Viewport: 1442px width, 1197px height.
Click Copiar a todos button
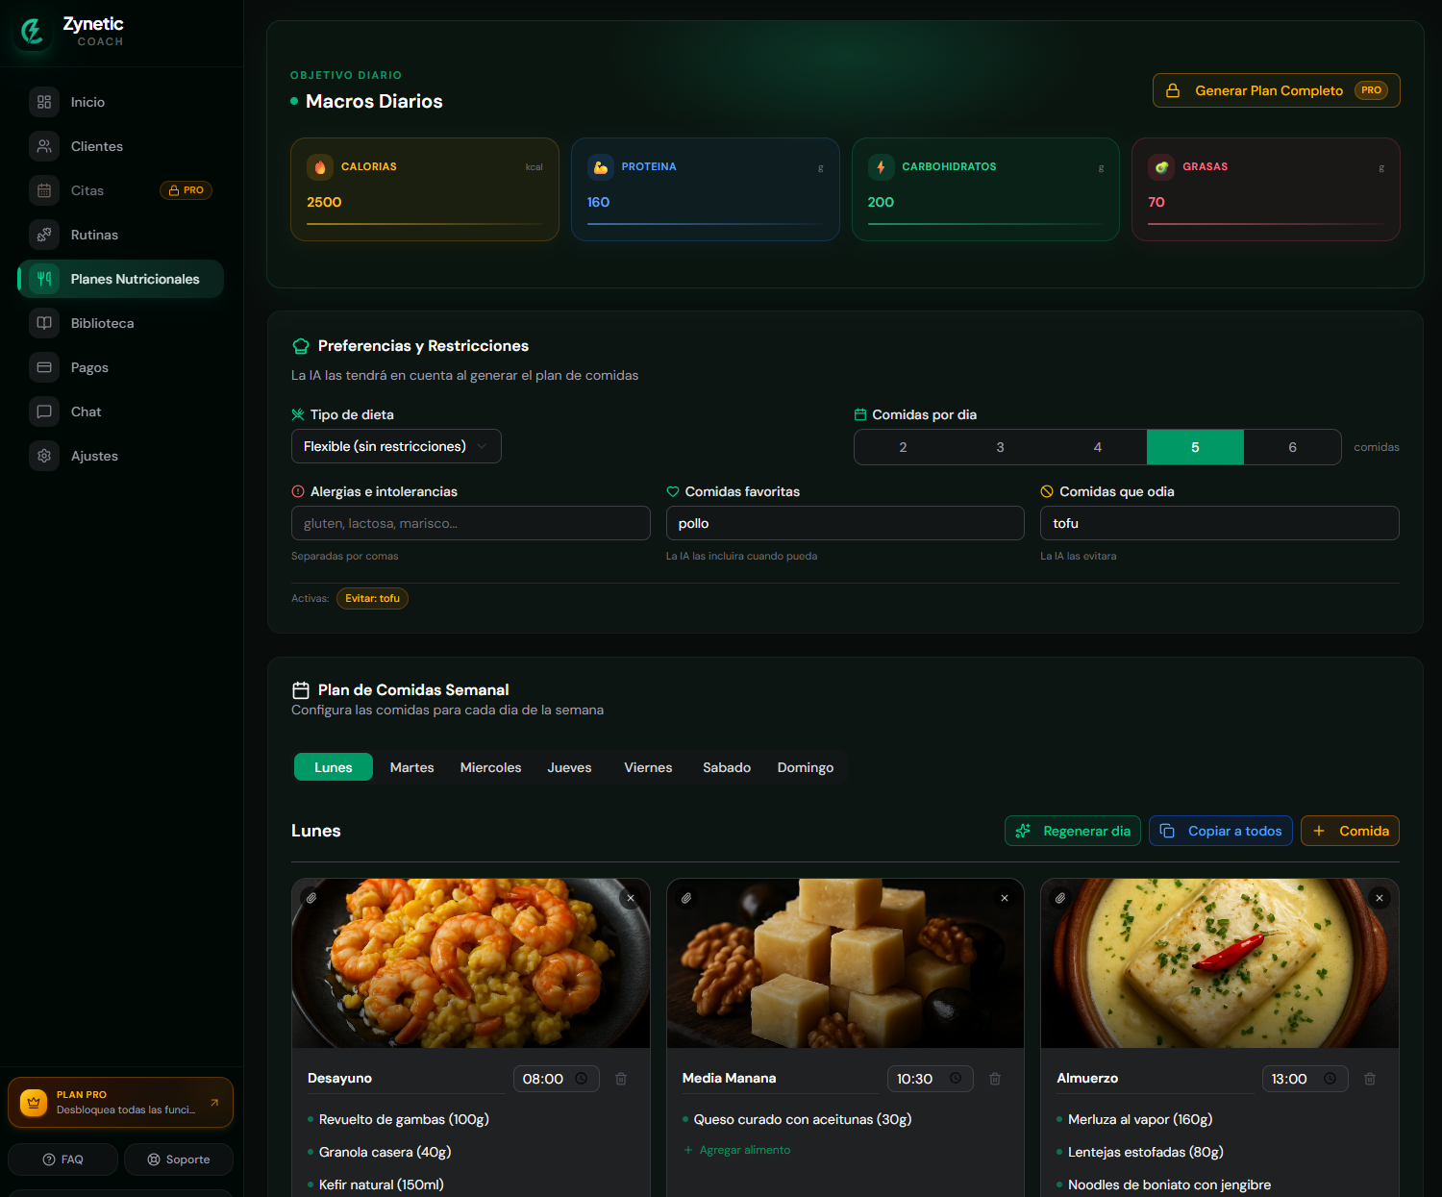point(1221,831)
